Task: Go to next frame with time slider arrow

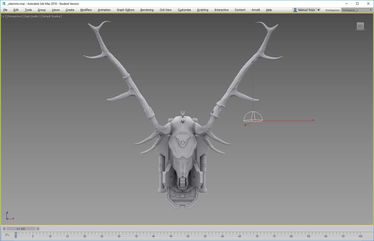Action: tap(38, 229)
